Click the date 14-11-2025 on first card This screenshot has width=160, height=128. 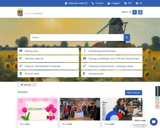click(25, 124)
